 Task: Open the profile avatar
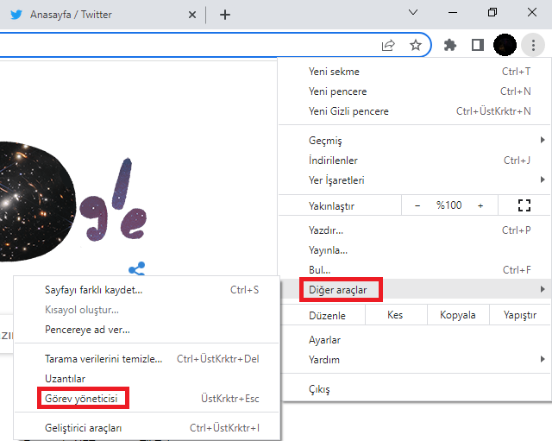(505, 45)
